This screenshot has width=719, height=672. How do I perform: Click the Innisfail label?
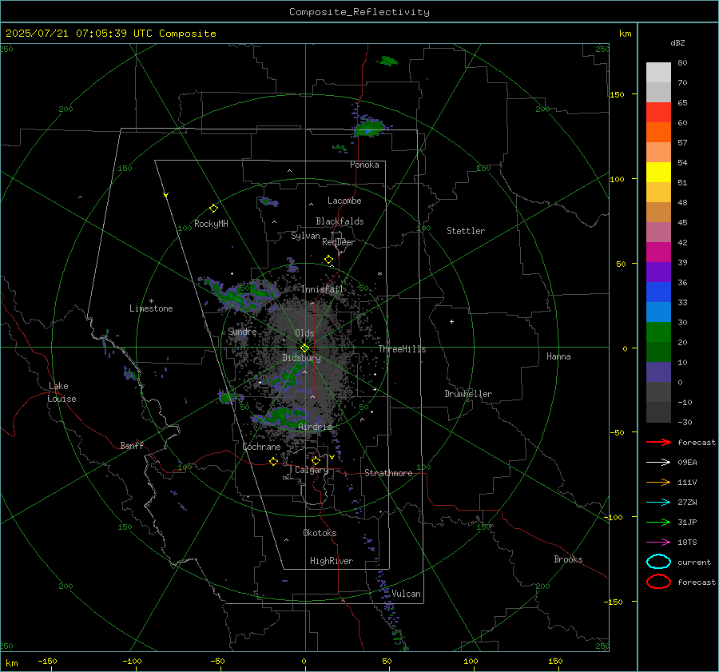[322, 289]
